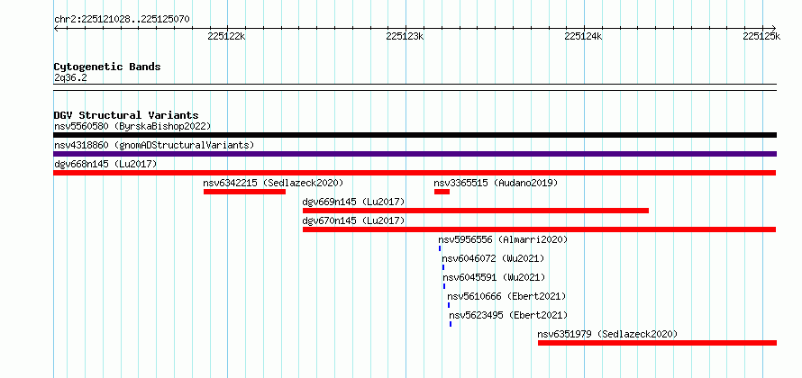Open nsv6351979 (Sedlazeck2020) label
The image size is (802, 378).
click(x=607, y=334)
